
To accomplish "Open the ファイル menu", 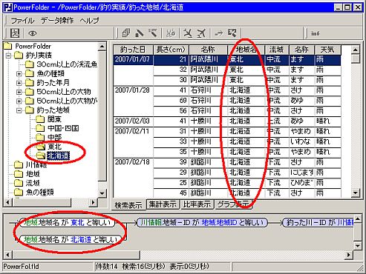I will click(22, 20).
